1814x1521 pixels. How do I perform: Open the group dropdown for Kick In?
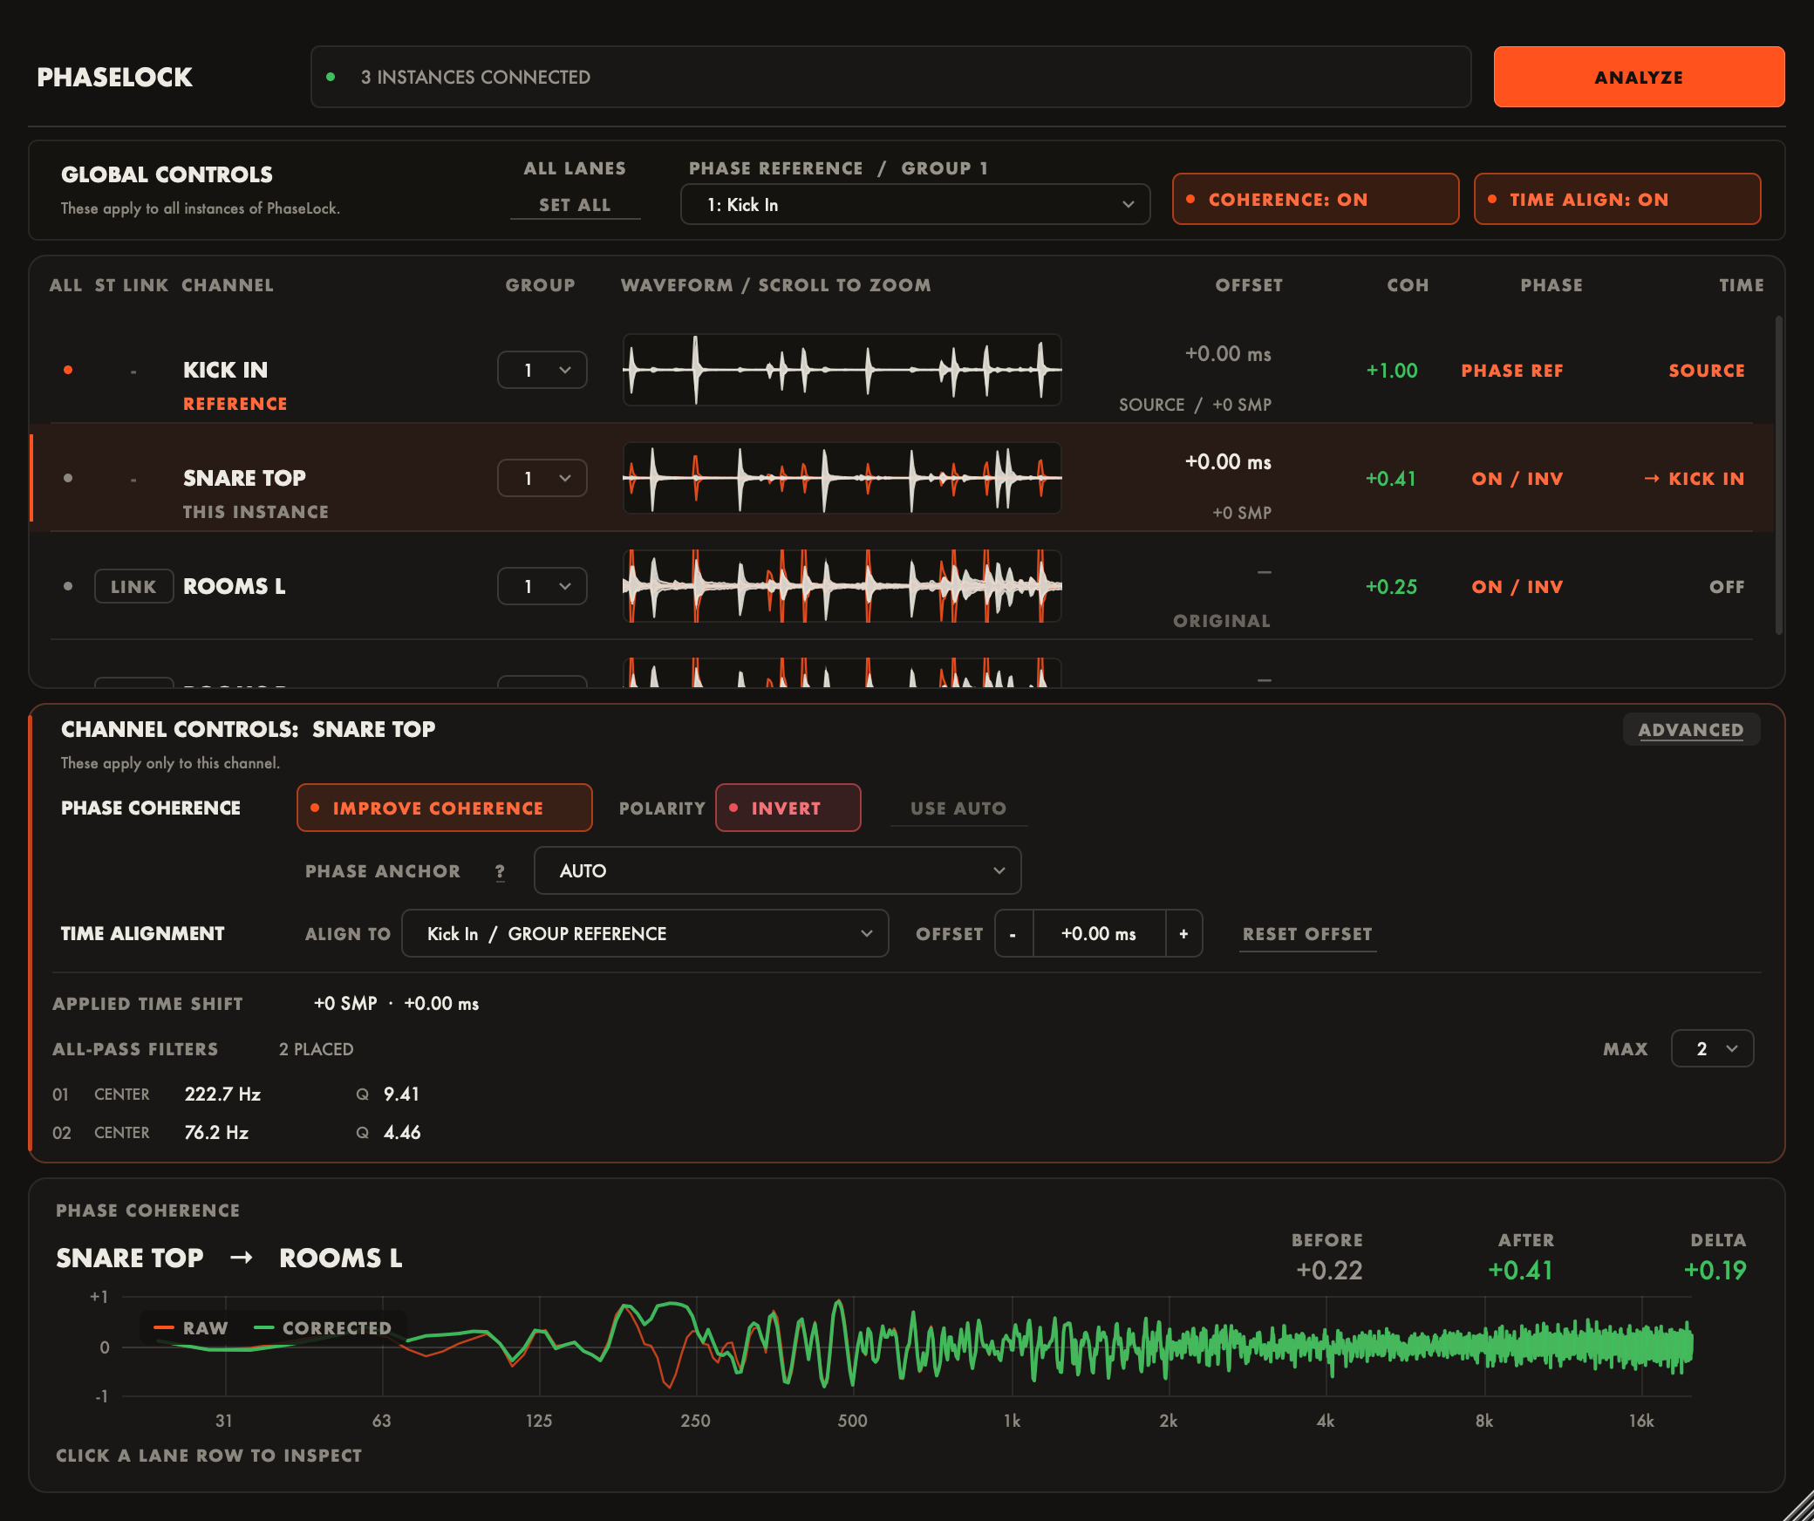542,370
